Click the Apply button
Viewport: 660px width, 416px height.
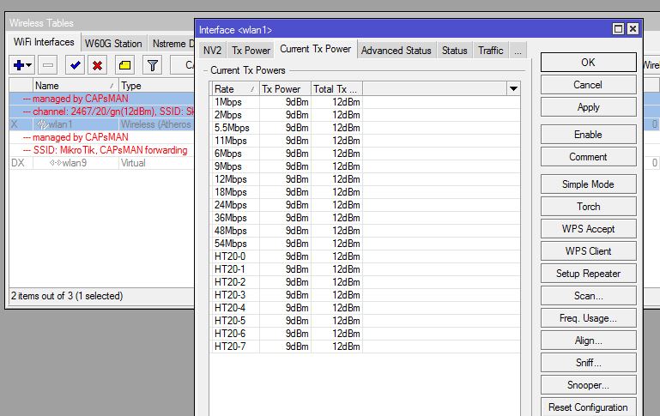pos(588,107)
